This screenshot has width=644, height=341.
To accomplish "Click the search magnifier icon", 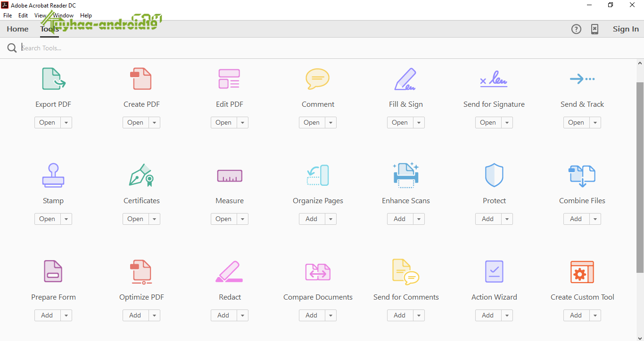I will click(12, 48).
